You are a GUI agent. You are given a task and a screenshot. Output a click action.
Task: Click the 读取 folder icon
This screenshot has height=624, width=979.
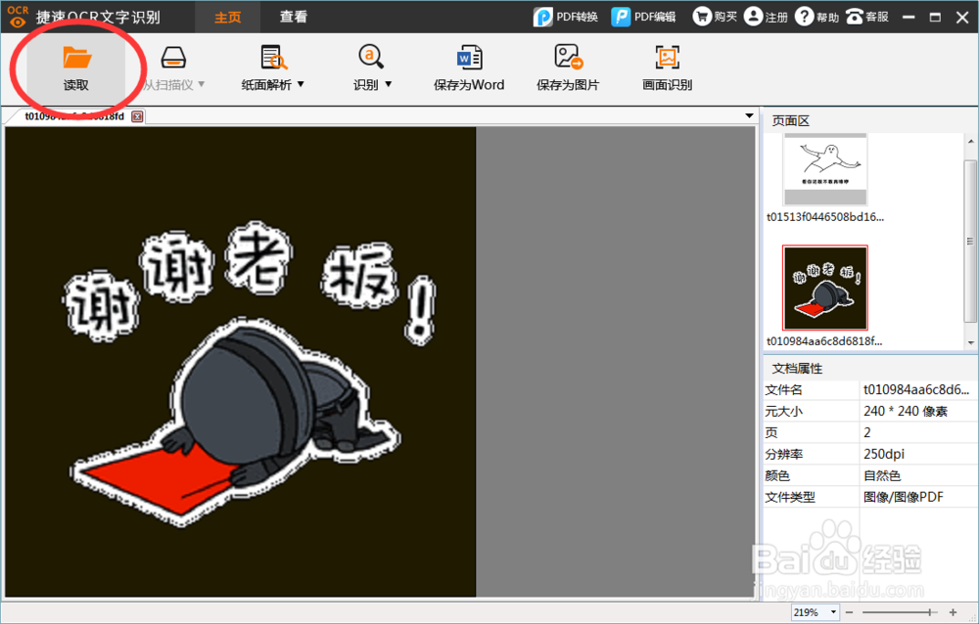coord(76,58)
